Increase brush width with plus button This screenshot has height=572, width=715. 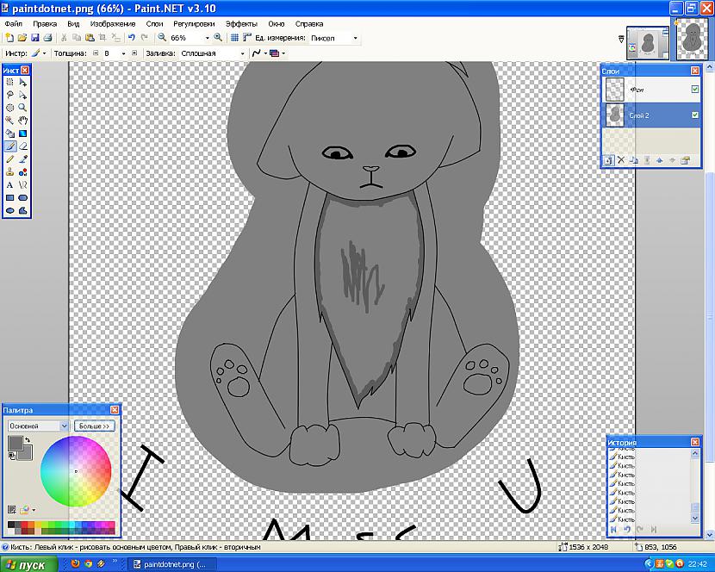(x=134, y=53)
